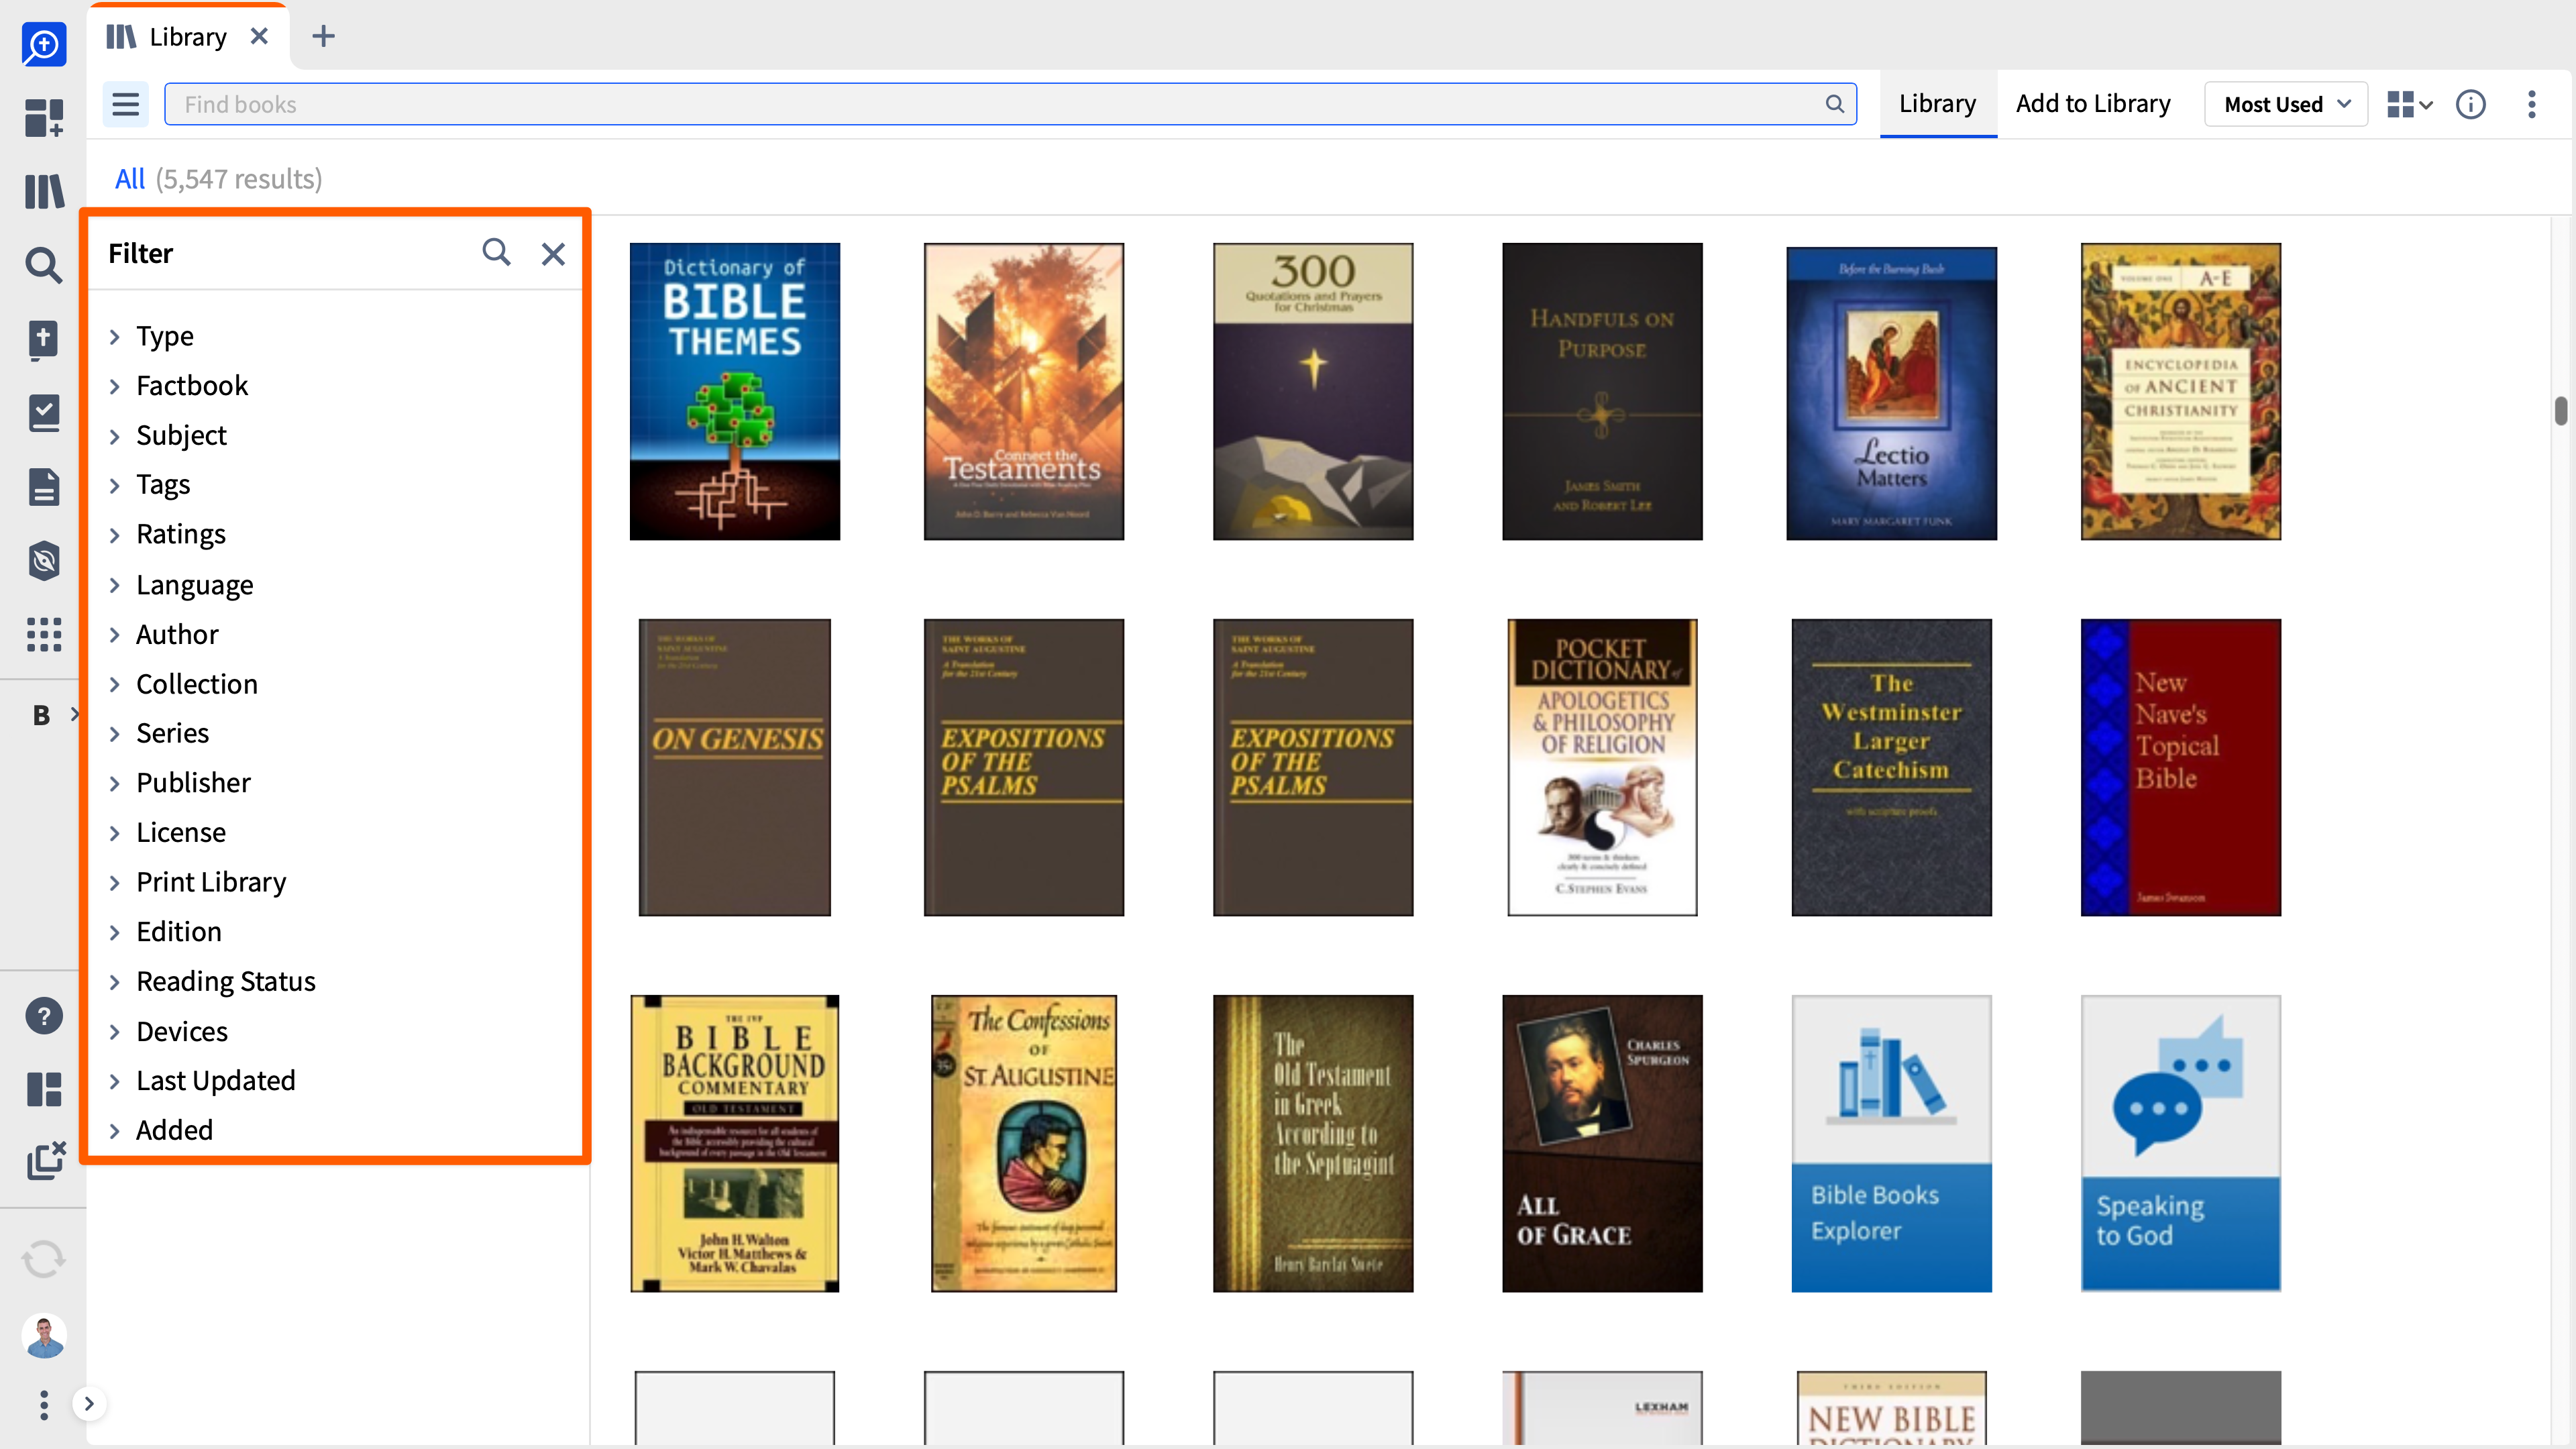The image size is (2576, 1449).
Task: Open Dictionary of Bible Themes cover
Action: pyautogui.click(x=735, y=391)
